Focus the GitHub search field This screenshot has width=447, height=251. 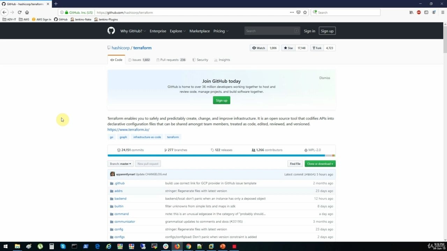point(272,31)
